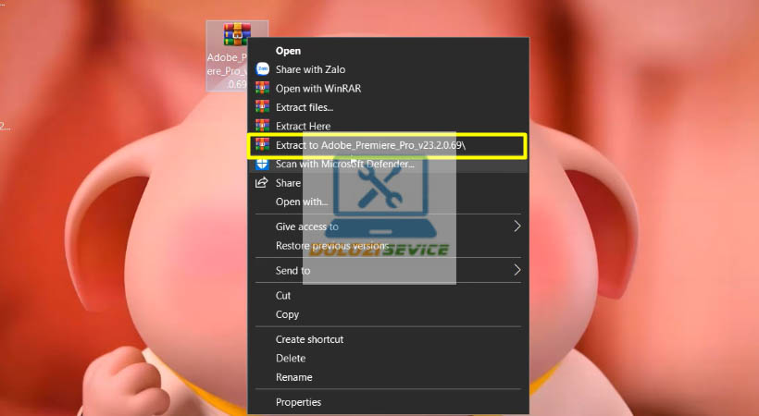The height and width of the screenshot is (416, 759).
Task: Open Properties at bottom of menu
Action: coord(298,402)
